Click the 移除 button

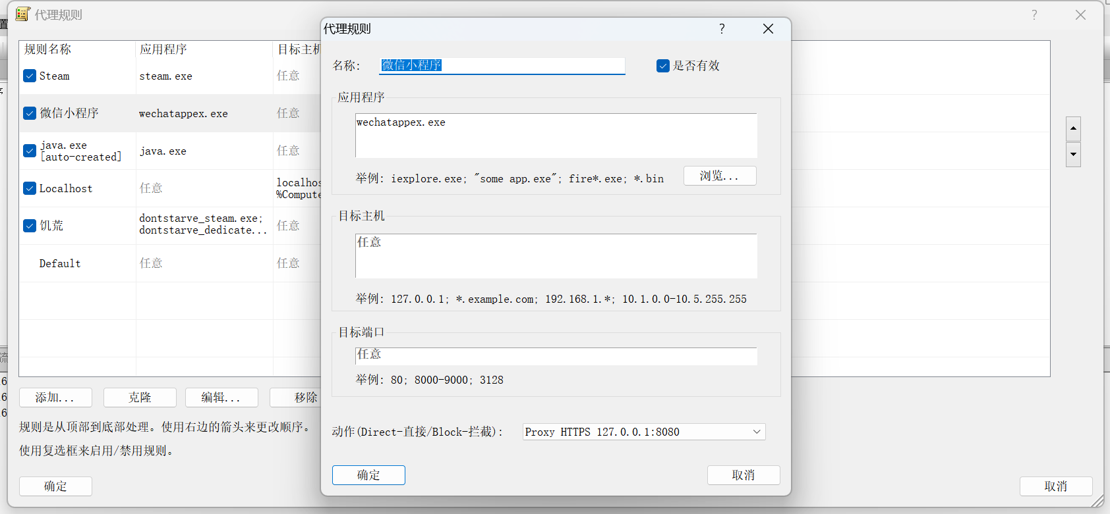tap(297, 398)
